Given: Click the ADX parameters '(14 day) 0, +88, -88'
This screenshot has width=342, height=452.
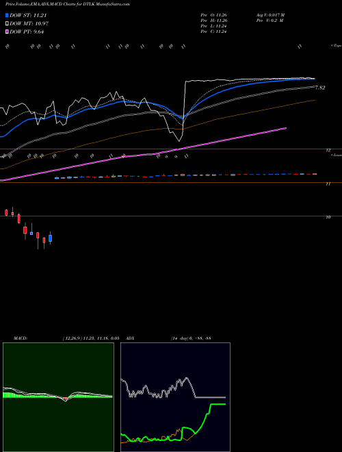Looking at the screenshot, I should pos(191,338).
